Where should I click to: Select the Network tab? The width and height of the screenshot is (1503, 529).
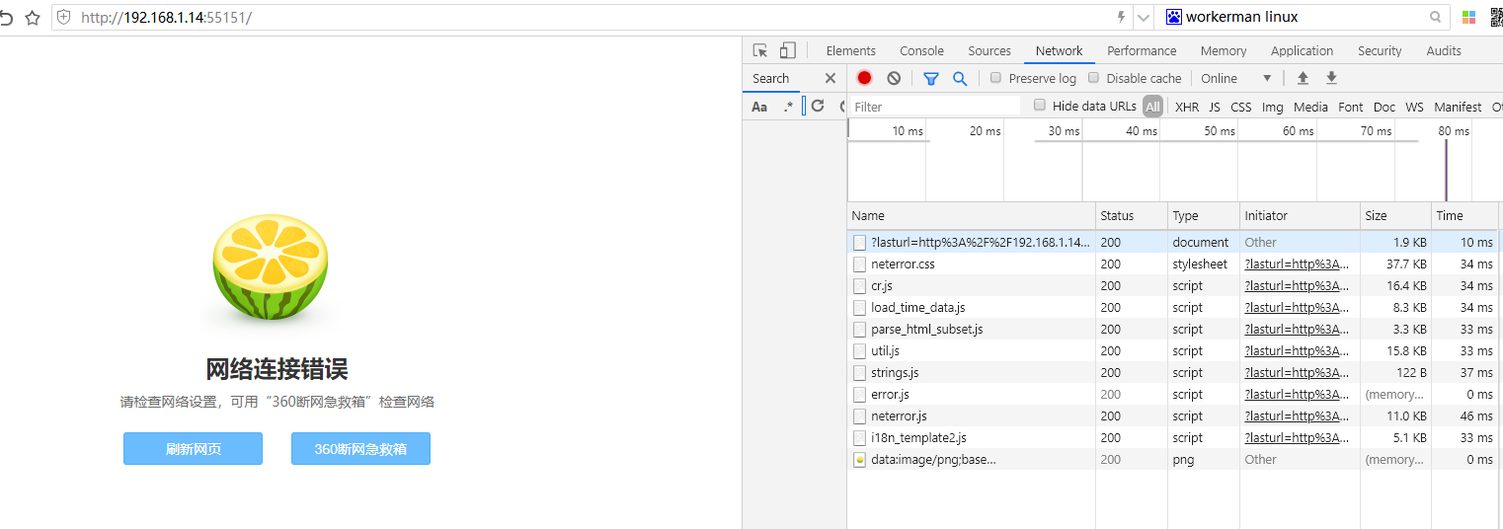click(1059, 50)
